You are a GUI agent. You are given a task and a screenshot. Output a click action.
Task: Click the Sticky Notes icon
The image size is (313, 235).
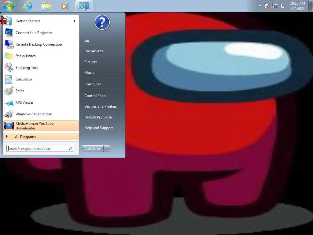(9, 56)
